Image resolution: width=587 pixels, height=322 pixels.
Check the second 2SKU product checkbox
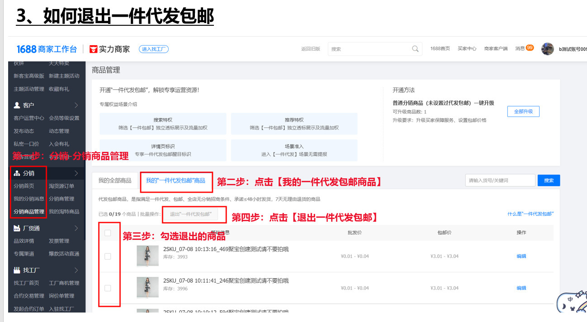coord(109,288)
